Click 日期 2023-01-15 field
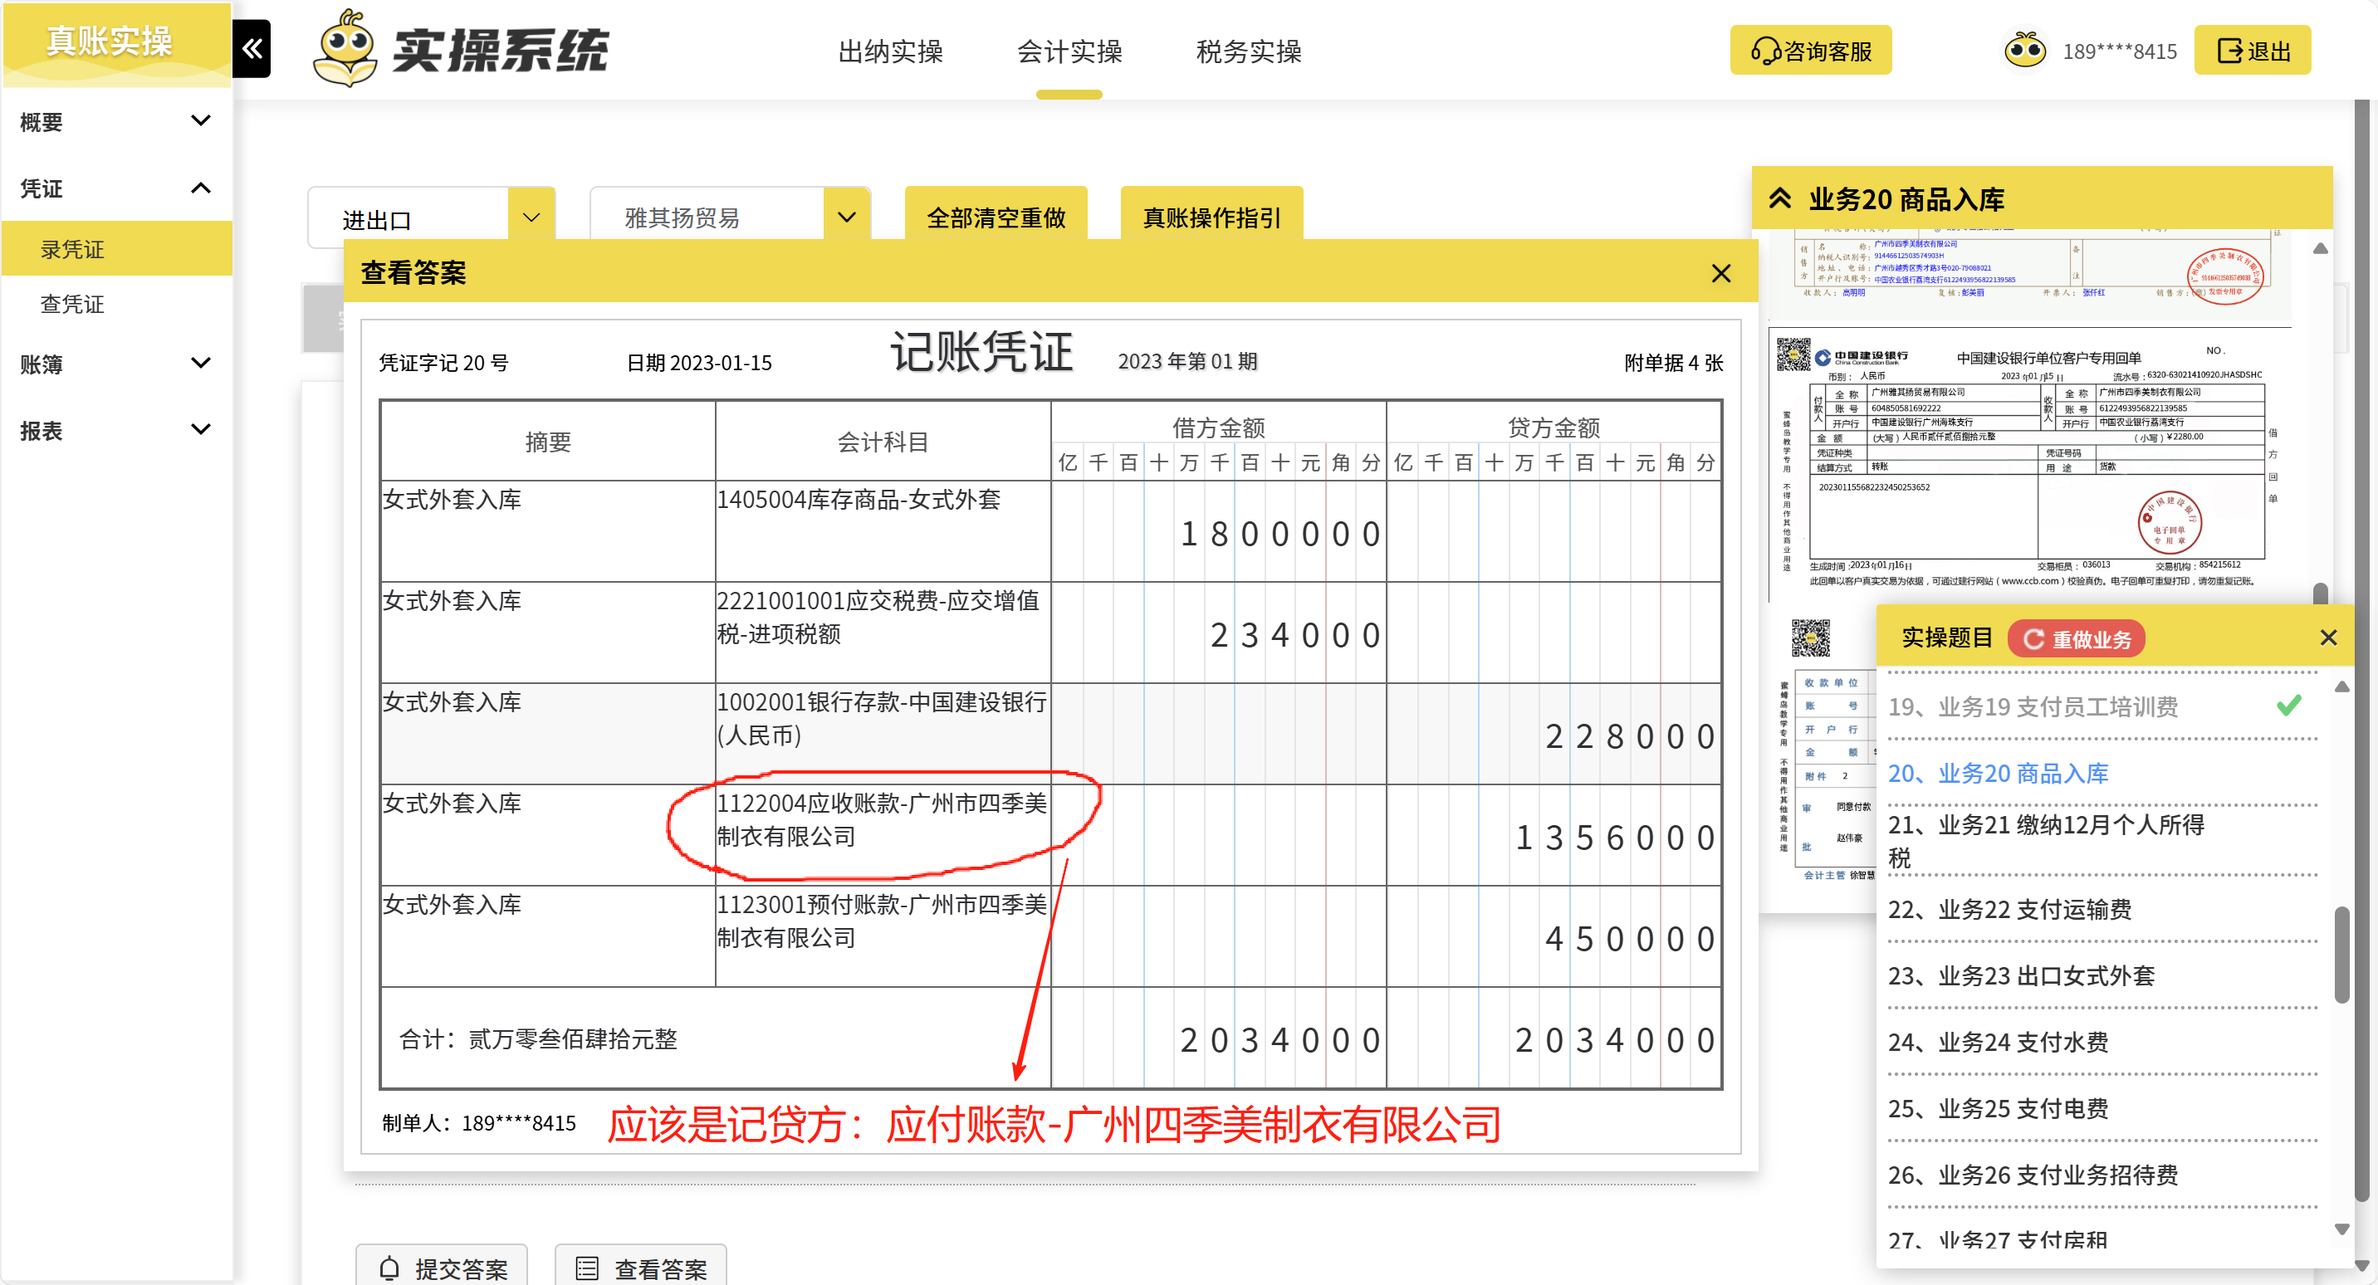This screenshot has height=1285, width=2378. point(699,363)
